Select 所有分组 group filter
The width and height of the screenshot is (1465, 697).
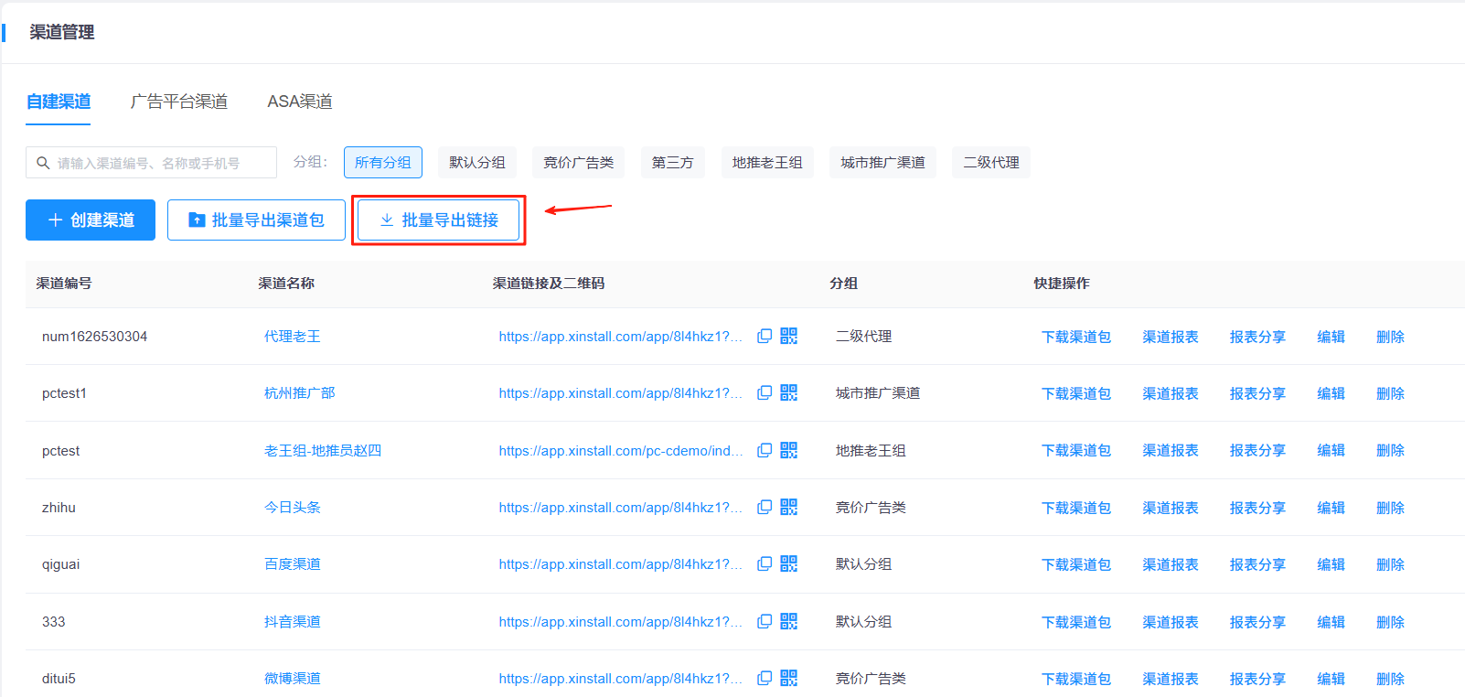pyautogui.click(x=383, y=162)
